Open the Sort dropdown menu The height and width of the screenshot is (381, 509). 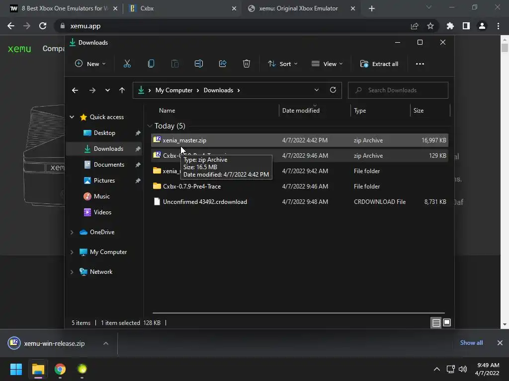point(282,64)
